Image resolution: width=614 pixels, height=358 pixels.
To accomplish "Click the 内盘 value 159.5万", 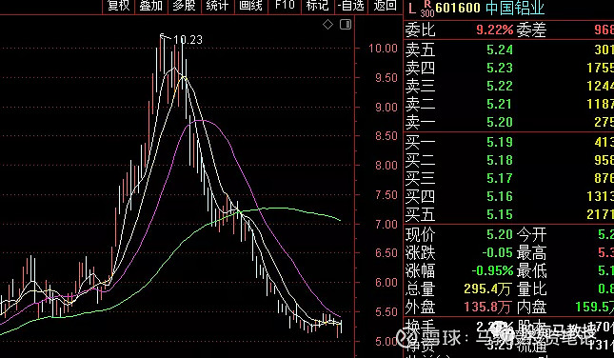I will [x=595, y=308].
